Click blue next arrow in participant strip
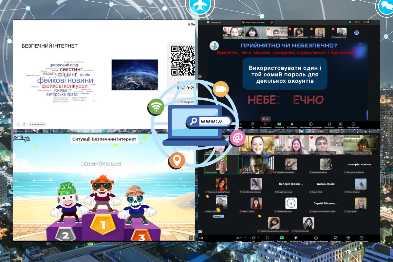393x262 pixels. 357,32
